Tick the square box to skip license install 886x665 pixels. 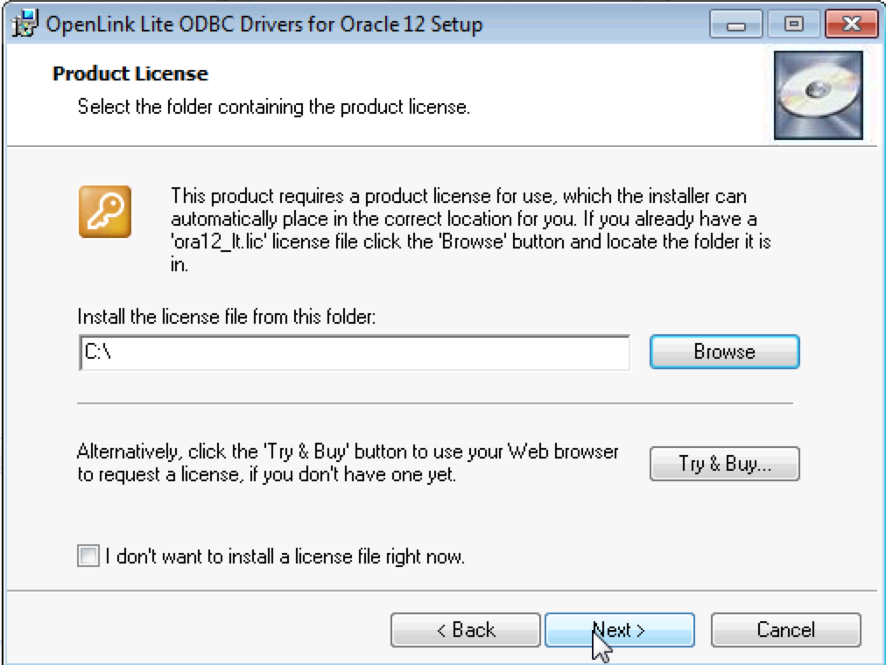(88, 556)
